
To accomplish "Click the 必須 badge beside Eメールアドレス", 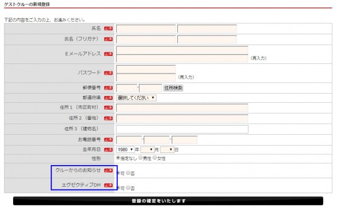I will pyautogui.click(x=109, y=54).
